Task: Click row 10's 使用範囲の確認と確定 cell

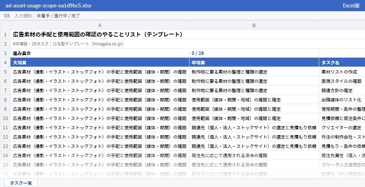Action: tap(254, 118)
